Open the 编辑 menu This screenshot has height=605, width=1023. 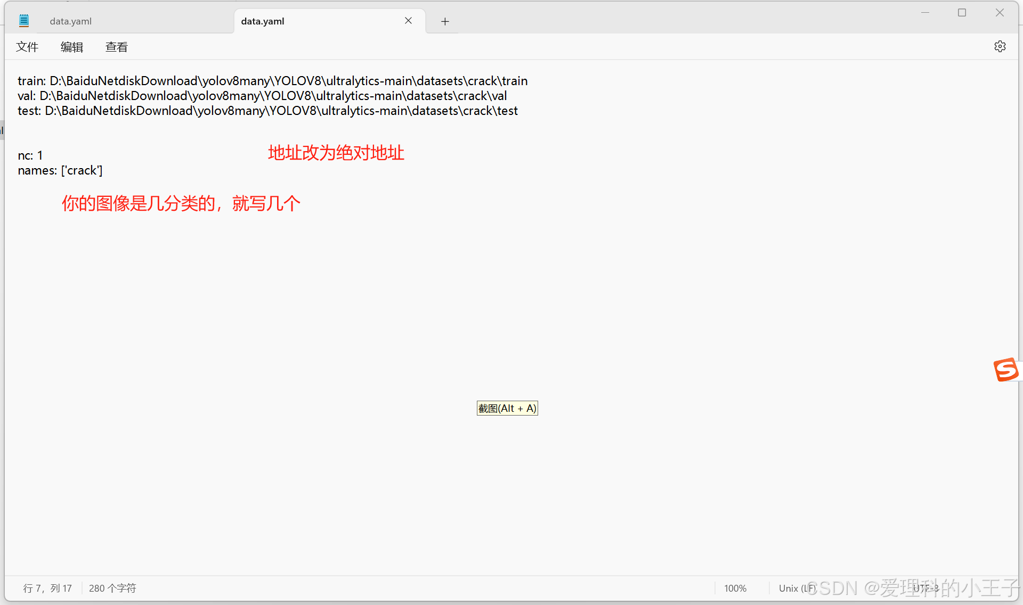click(x=72, y=47)
